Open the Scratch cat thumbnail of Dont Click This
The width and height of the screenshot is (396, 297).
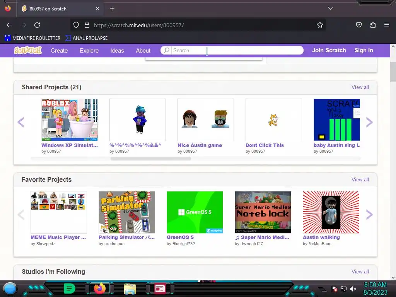[274, 120]
